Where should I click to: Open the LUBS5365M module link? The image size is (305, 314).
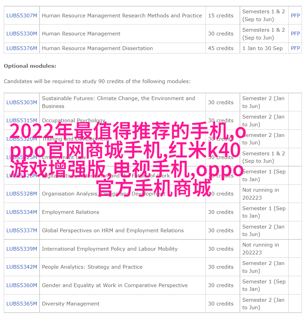tap(22, 303)
